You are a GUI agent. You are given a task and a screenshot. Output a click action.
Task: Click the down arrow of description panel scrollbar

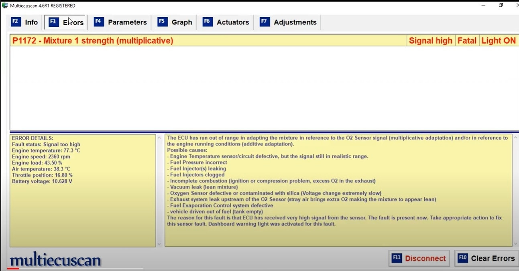click(515, 243)
